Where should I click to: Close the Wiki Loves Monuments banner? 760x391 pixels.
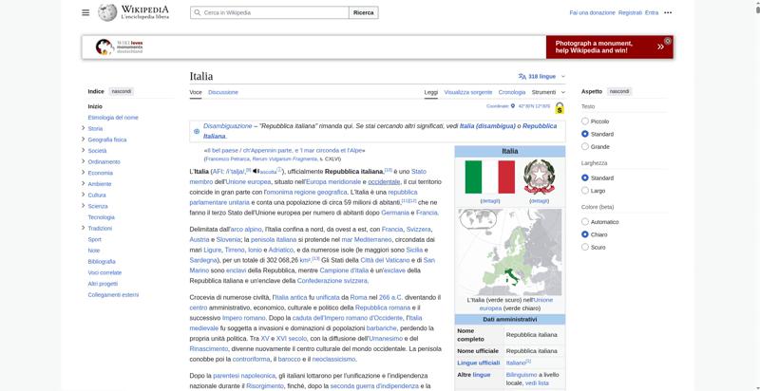[x=668, y=41]
